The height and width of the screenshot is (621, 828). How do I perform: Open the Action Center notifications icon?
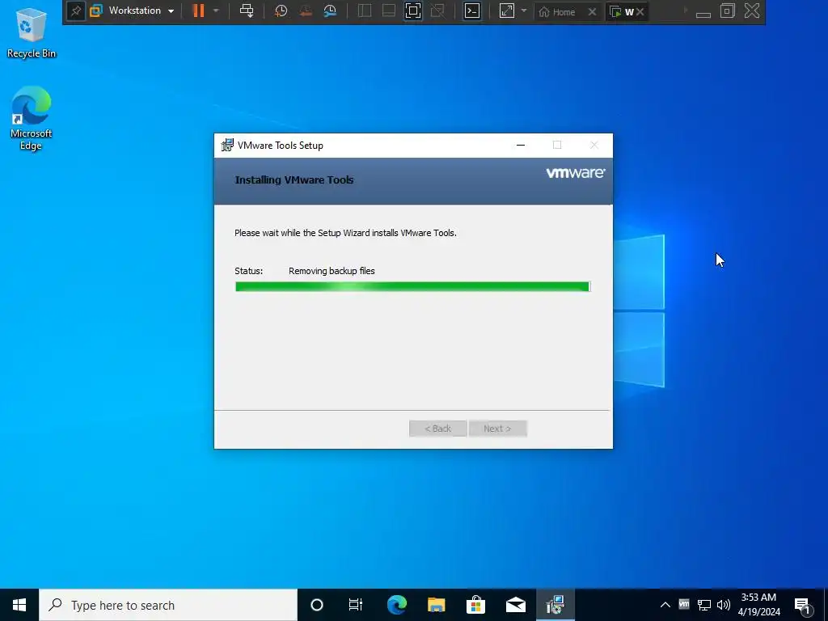point(803,605)
